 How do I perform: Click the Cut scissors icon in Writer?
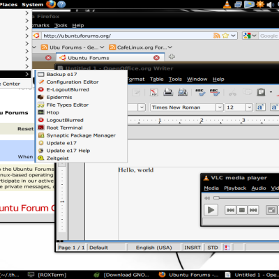[232, 92]
